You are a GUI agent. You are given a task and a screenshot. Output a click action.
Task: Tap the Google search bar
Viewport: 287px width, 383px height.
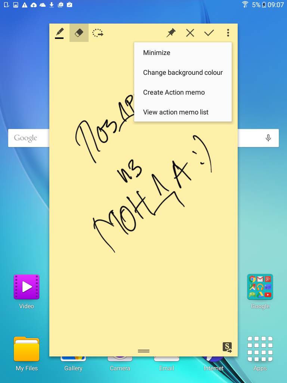coord(28,138)
